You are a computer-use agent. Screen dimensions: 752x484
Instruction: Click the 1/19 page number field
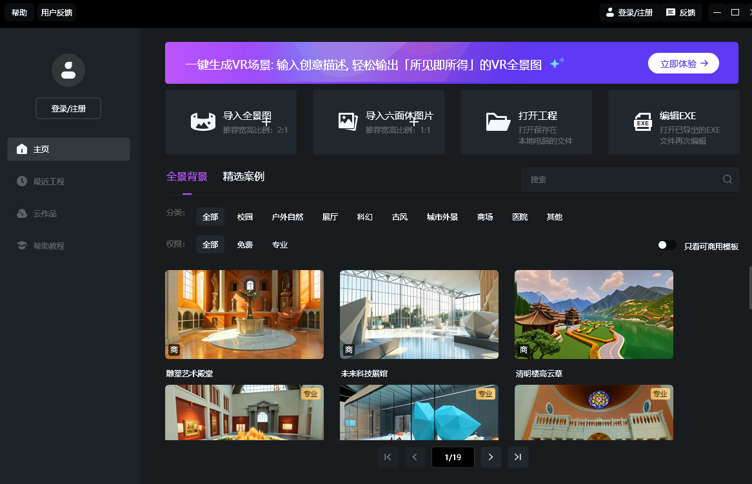point(453,457)
